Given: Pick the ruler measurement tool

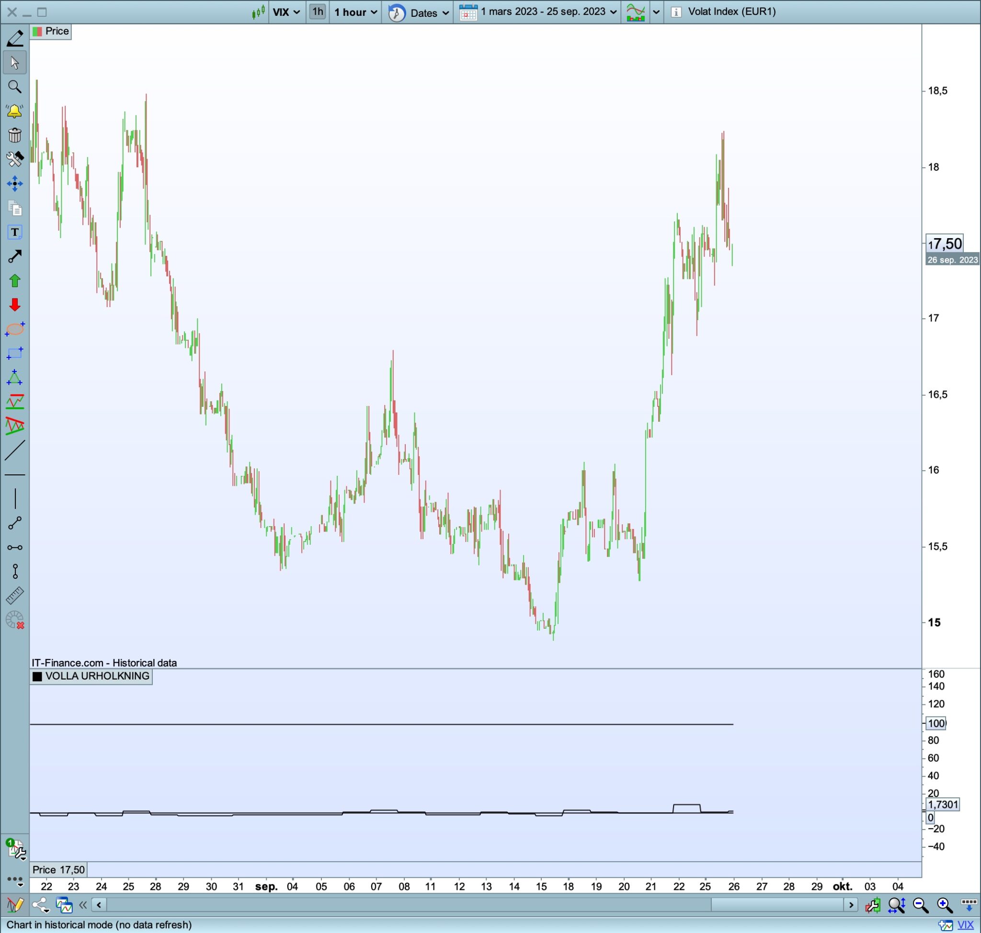Looking at the screenshot, I should (15, 596).
